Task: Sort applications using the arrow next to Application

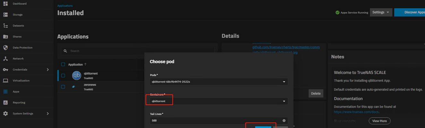Action: coord(85,64)
